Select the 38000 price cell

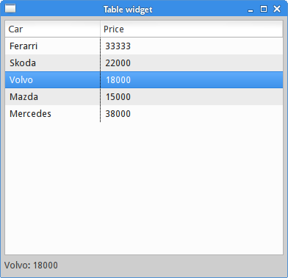point(192,114)
